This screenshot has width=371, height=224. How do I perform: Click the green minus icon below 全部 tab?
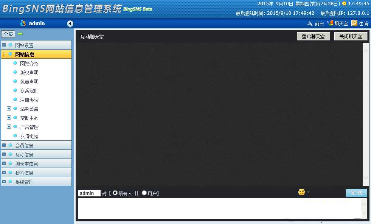pyautogui.click(x=20, y=34)
